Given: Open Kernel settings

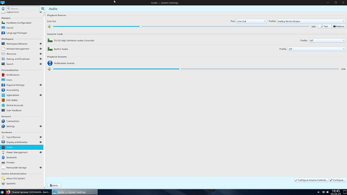Looking at the screenshot, I should click(x=22, y=28).
